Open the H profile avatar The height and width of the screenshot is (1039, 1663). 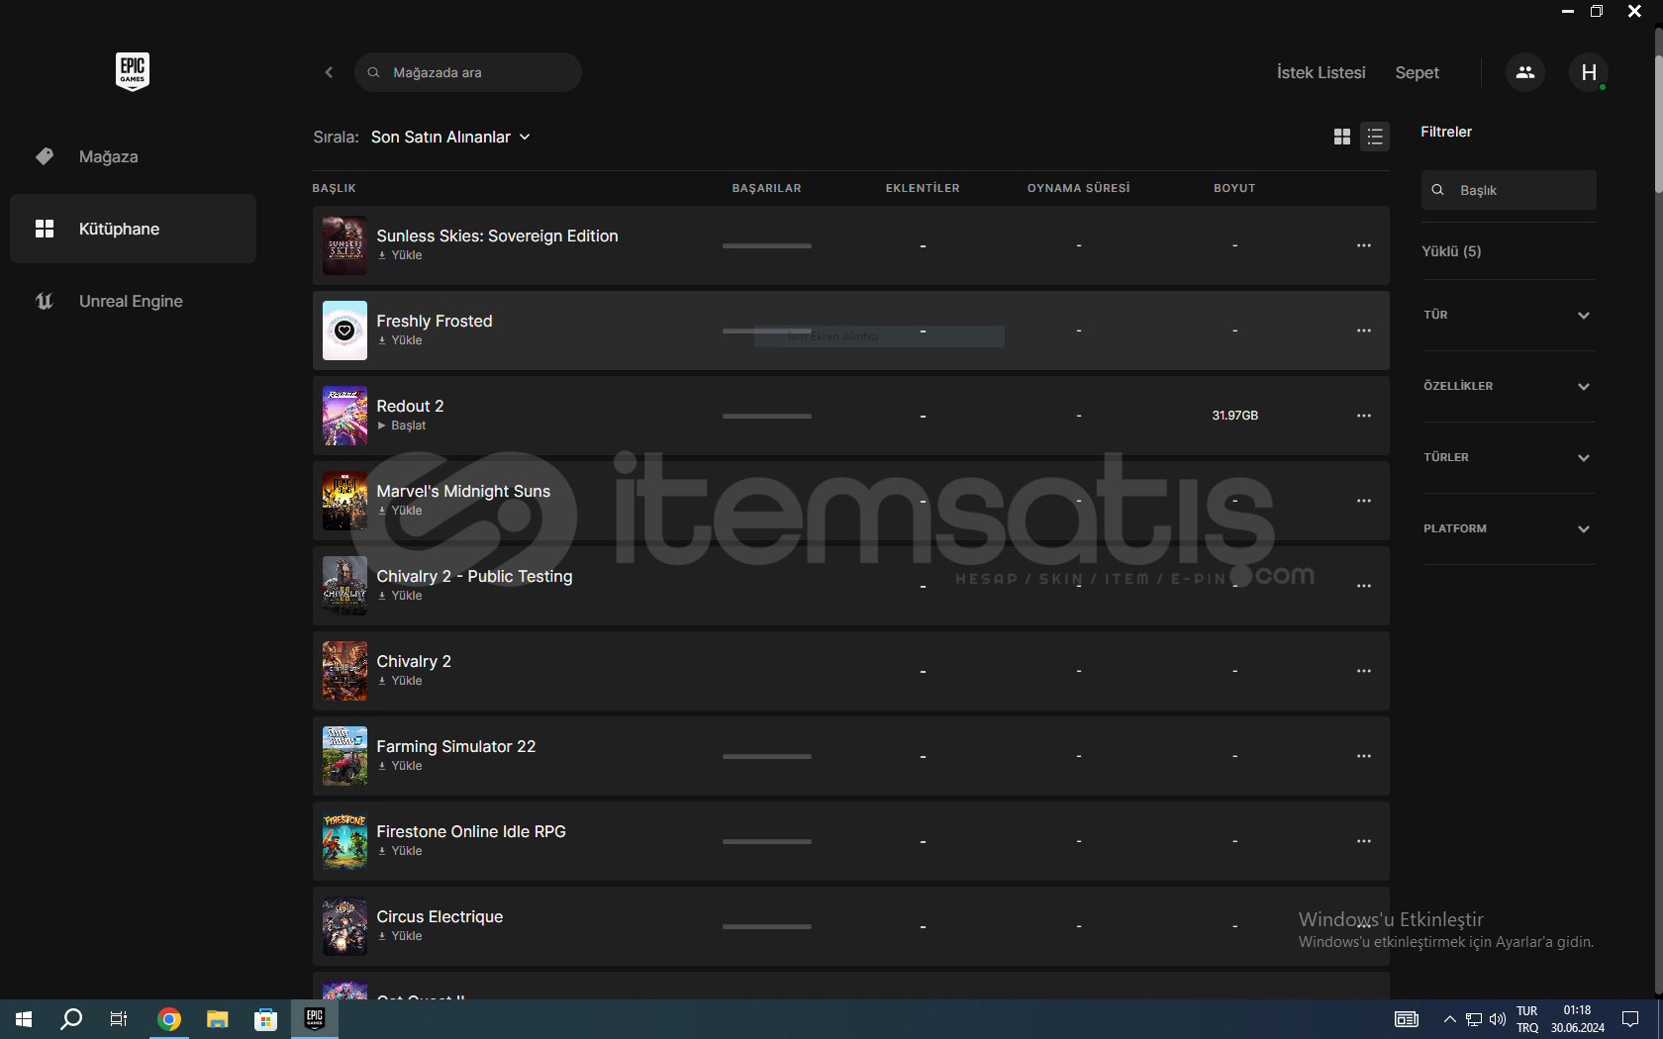[x=1589, y=72]
